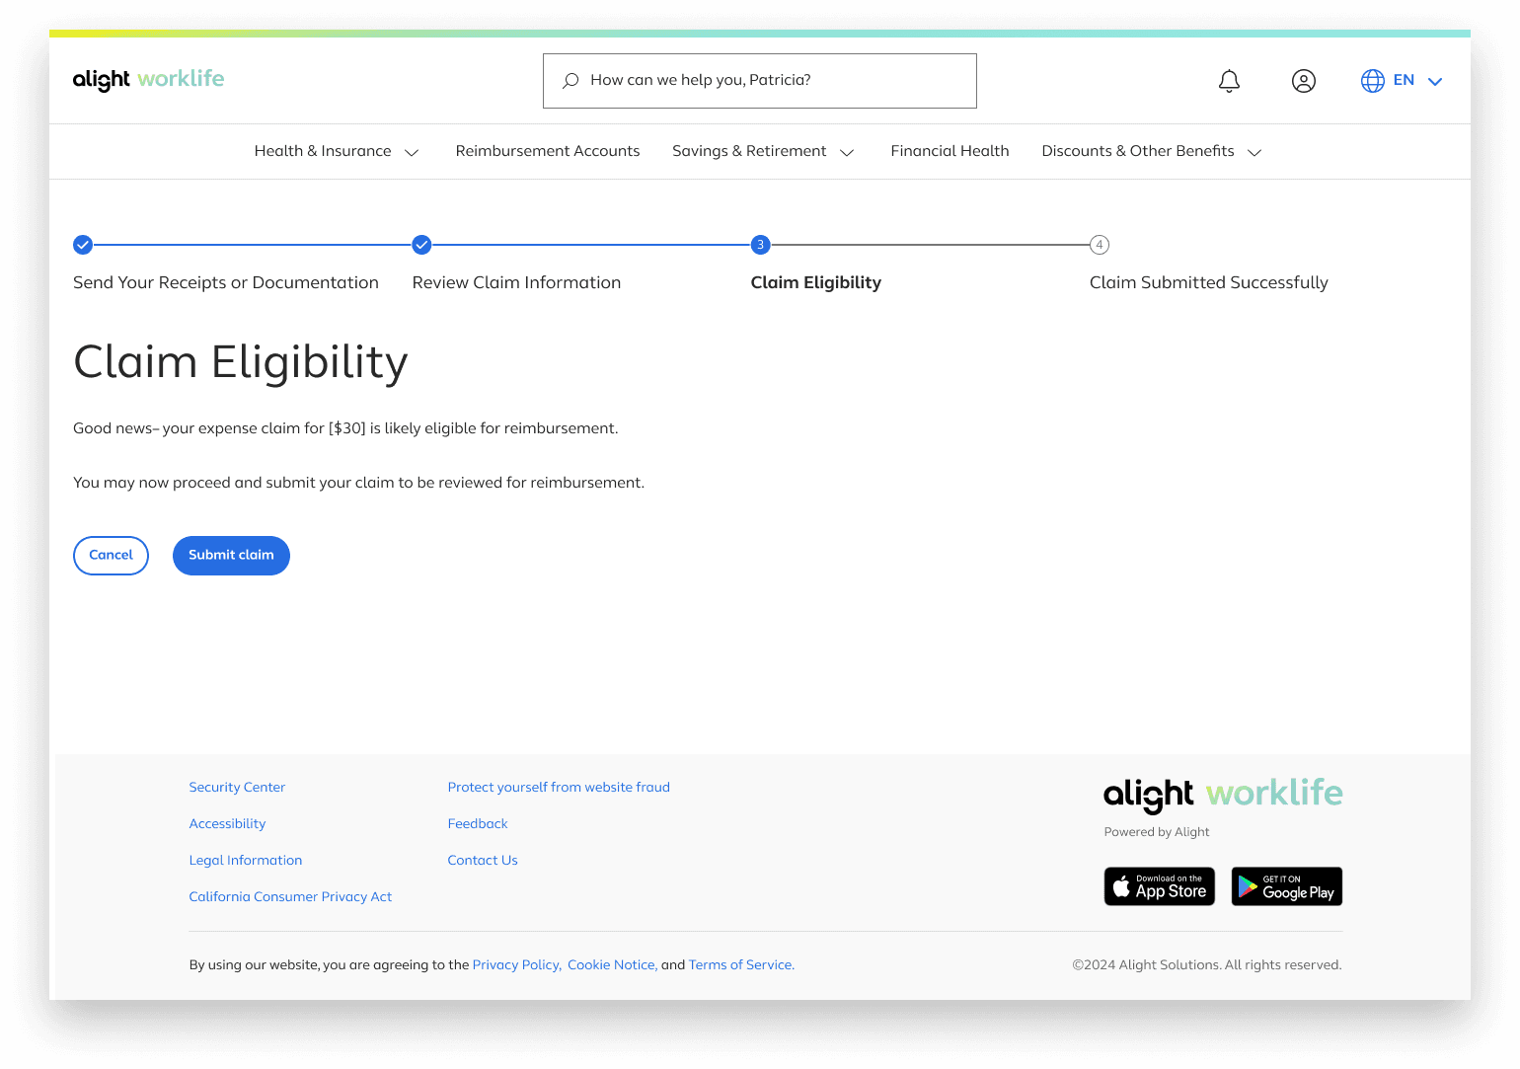Open the Terms of Service link
The height and width of the screenshot is (1069, 1520).
point(741,965)
